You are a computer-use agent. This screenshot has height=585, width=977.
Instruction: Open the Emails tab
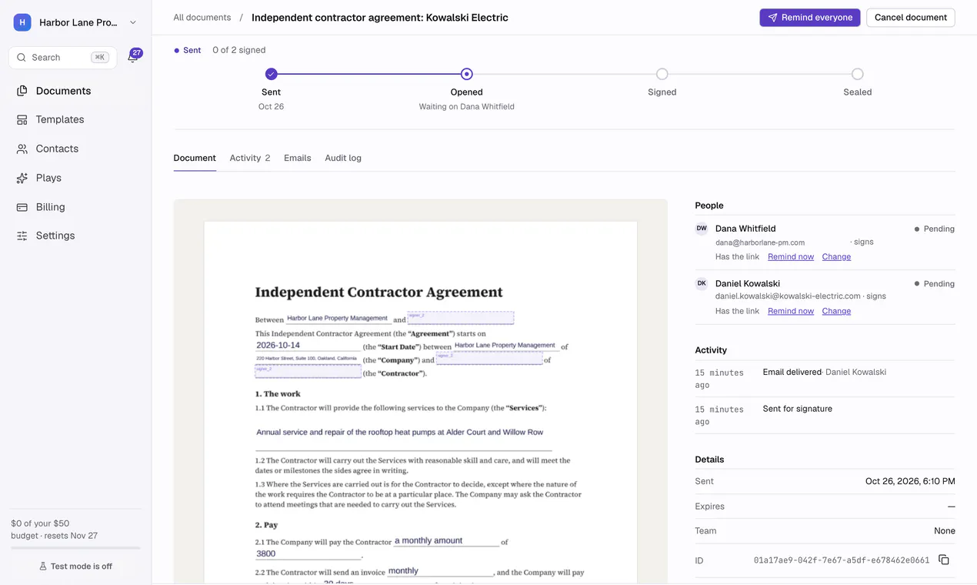click(298, 158)
